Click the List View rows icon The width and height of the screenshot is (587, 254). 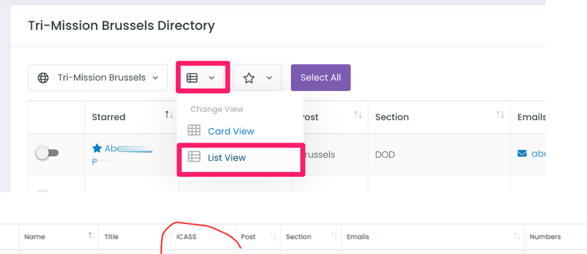click(x=194, y=157)
